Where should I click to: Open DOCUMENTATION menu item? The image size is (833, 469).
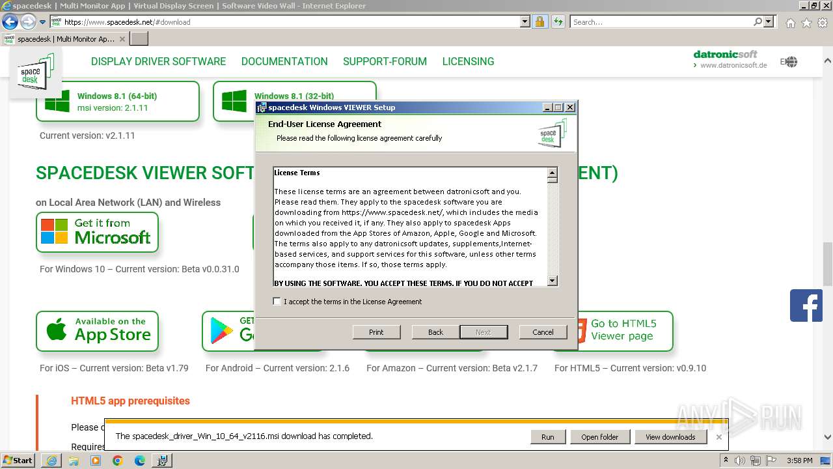point(284,61)
